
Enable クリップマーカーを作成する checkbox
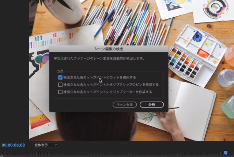[60, 92]
